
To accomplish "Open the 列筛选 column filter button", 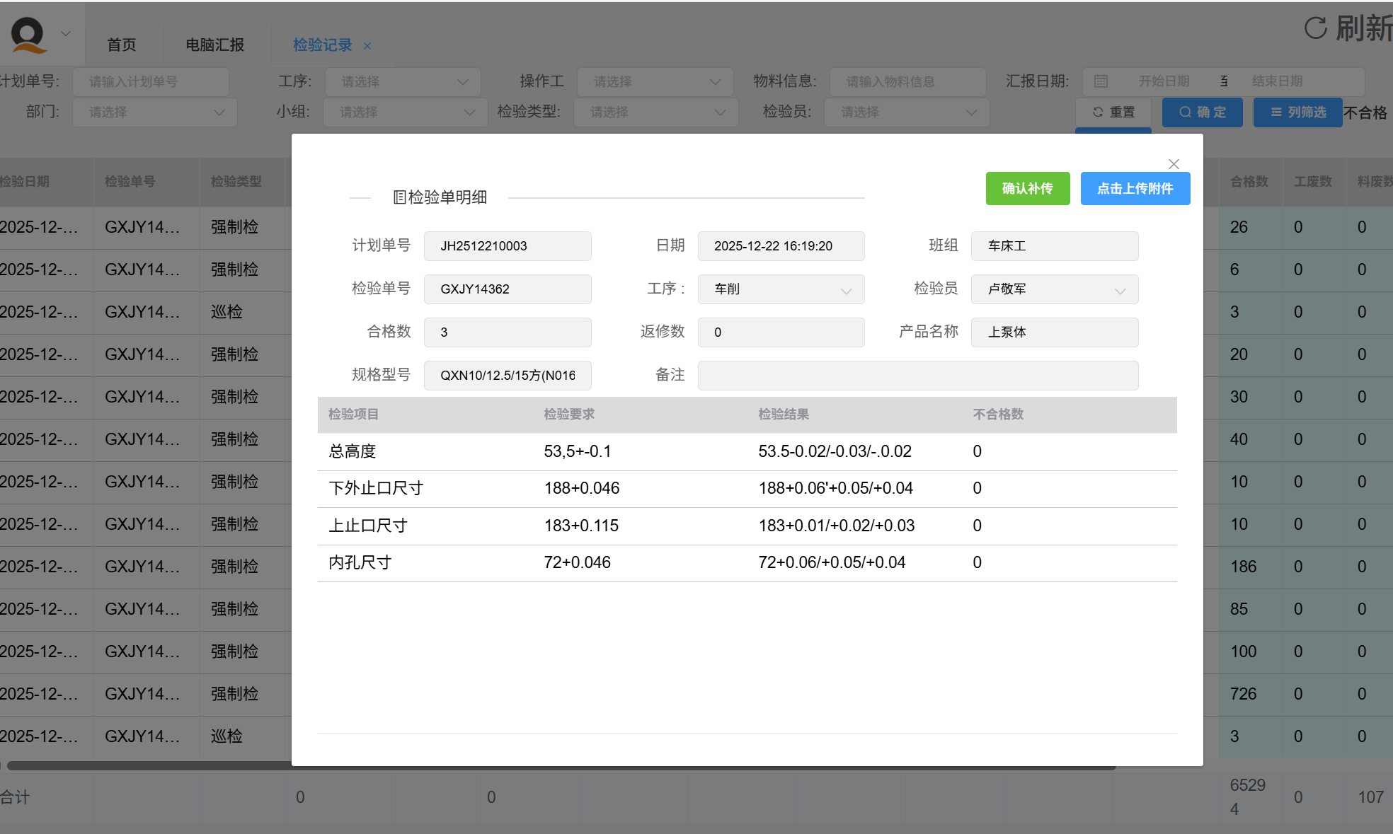I will [1297, 112].
